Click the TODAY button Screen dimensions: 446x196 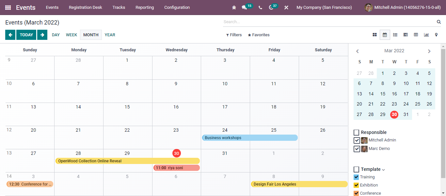click(26, 35)
